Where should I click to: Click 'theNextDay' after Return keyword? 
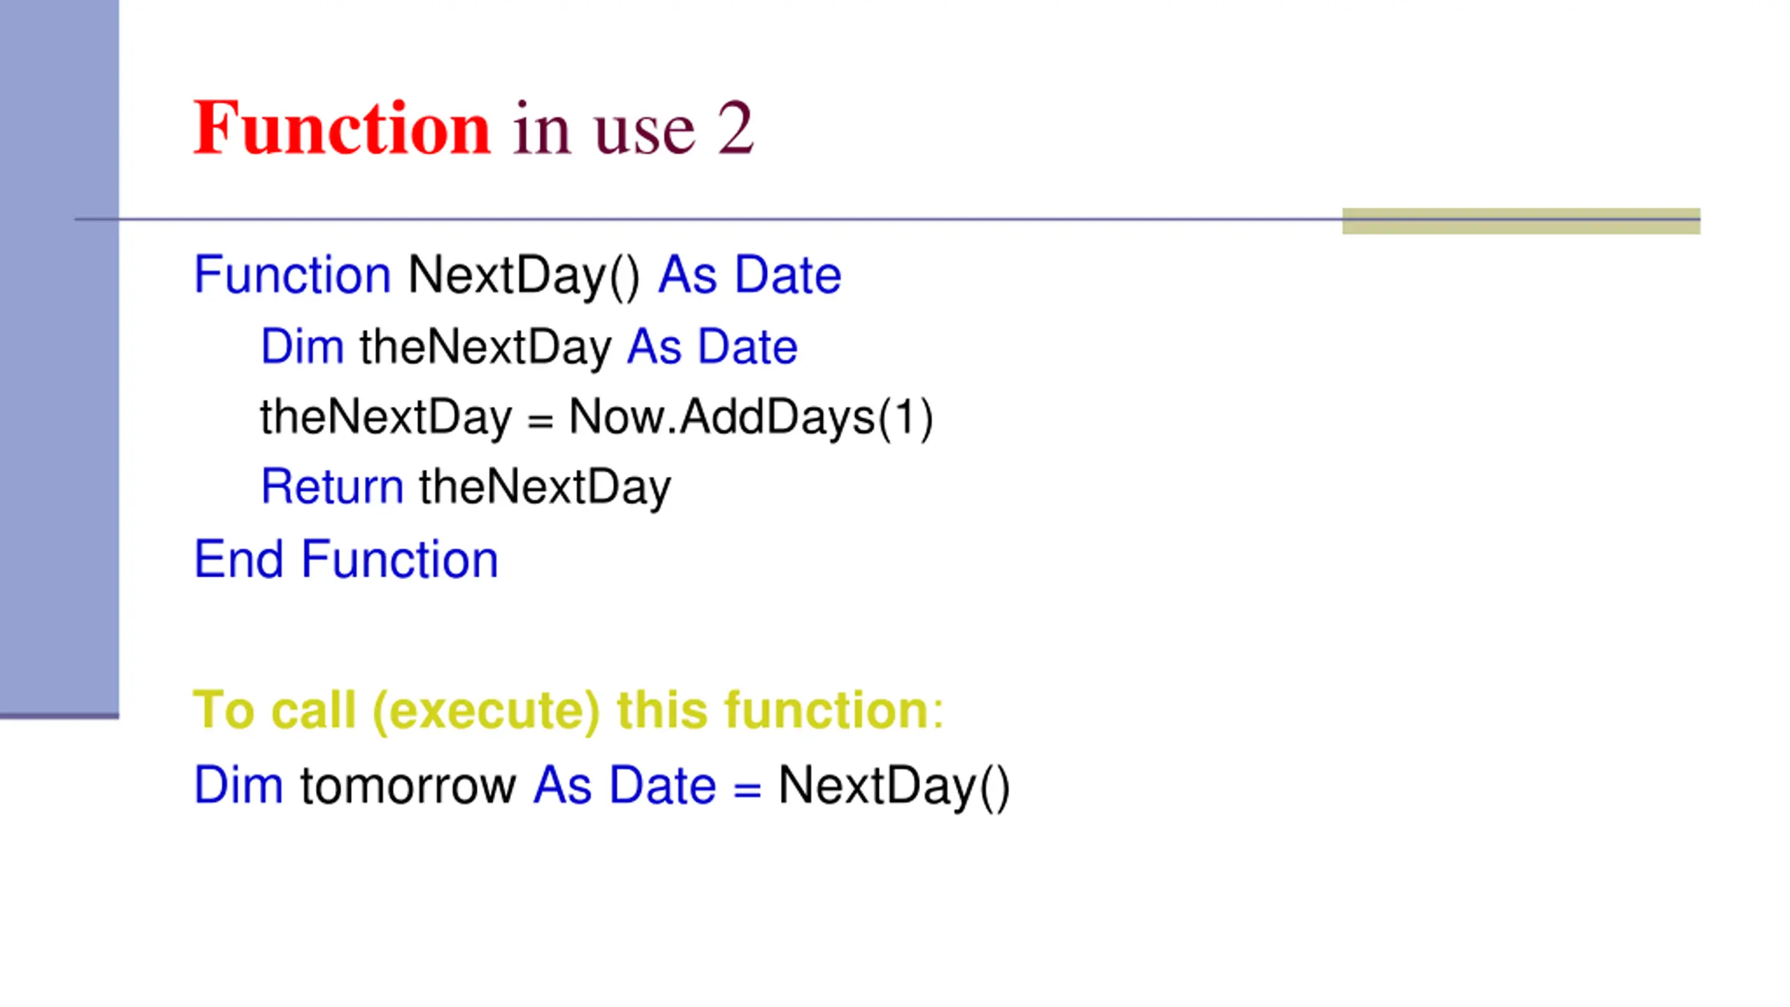point(545,487)
